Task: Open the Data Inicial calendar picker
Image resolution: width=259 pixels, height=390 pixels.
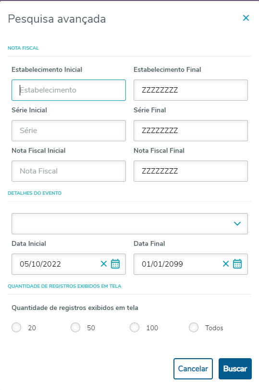Action: click(115, 264)
